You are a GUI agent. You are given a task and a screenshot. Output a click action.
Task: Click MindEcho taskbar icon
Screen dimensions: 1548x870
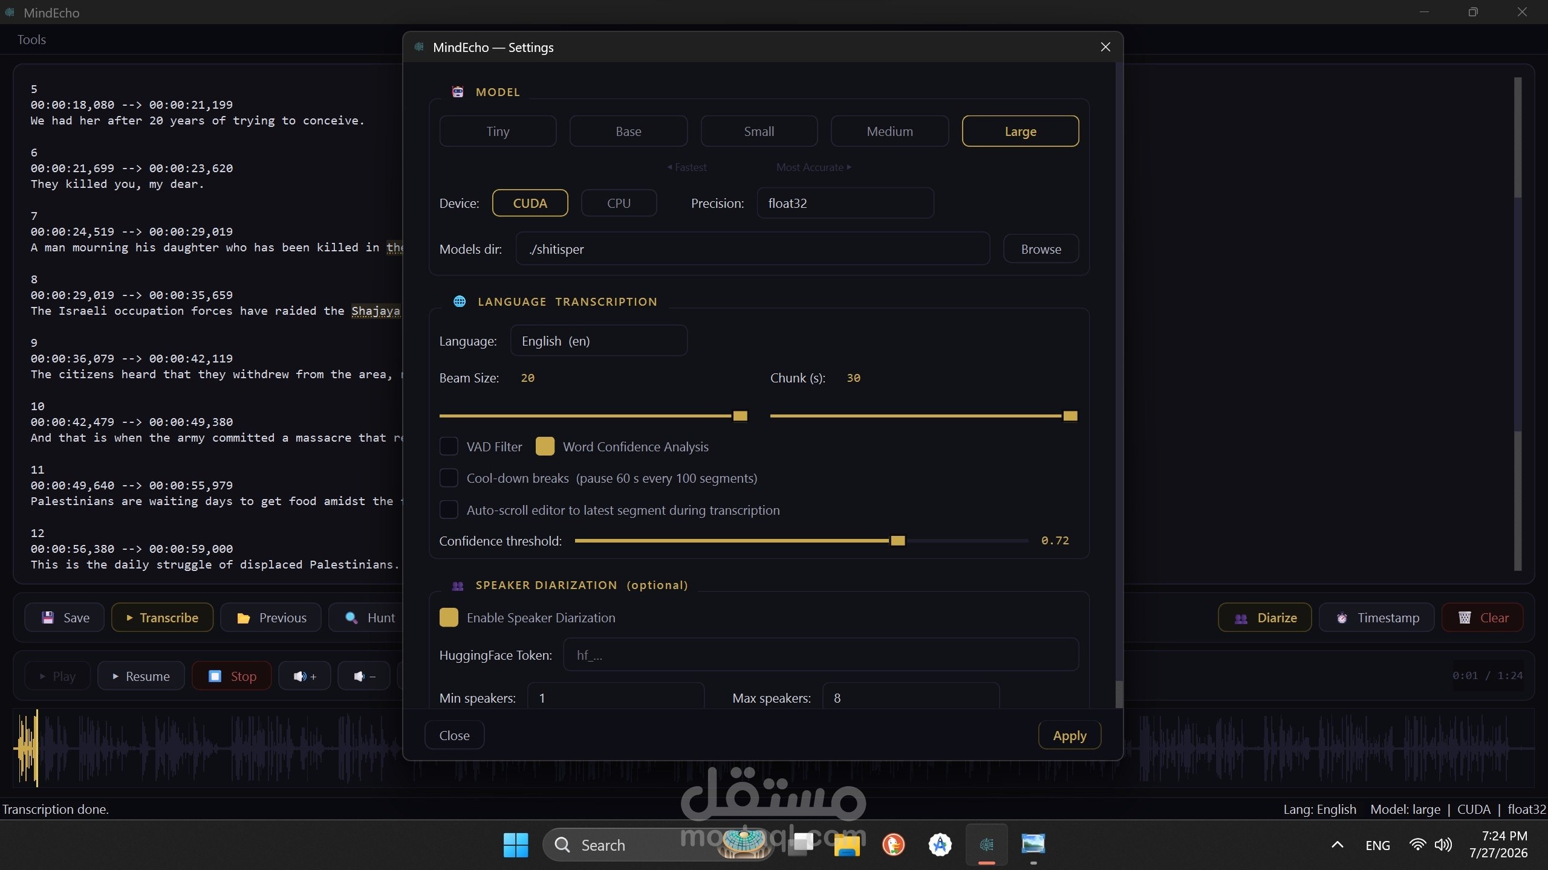point(986,845)
